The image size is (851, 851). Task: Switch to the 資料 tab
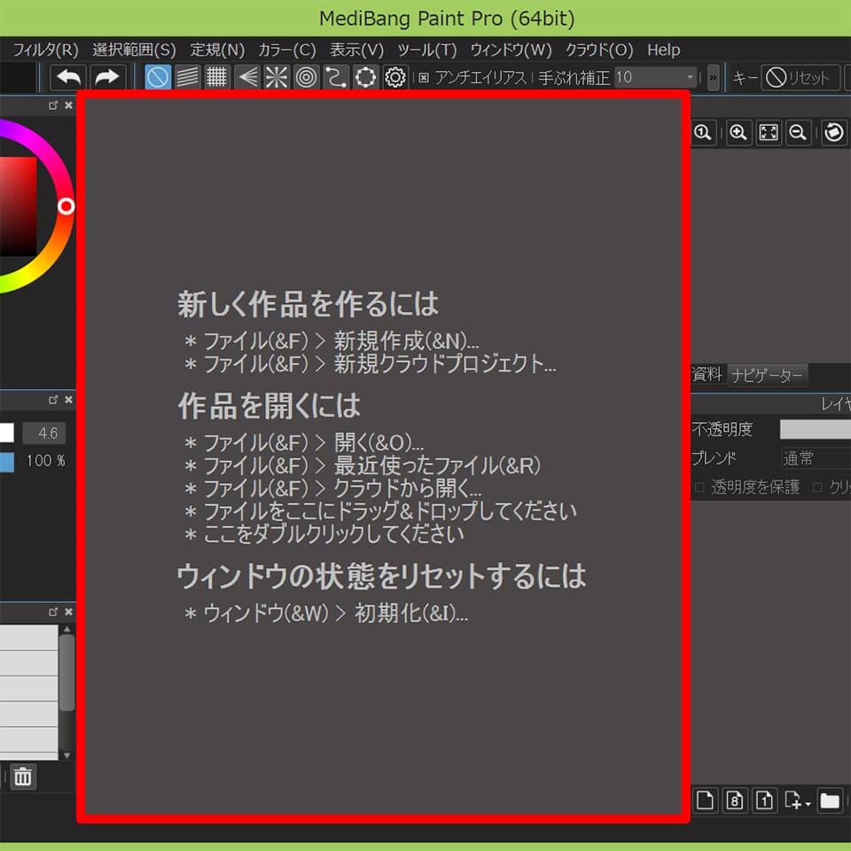point(707,374)
